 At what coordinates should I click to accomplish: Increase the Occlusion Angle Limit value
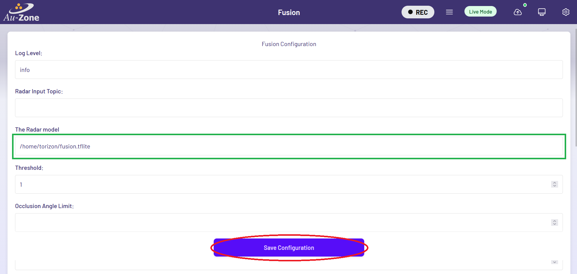click(x=555, y=221)
